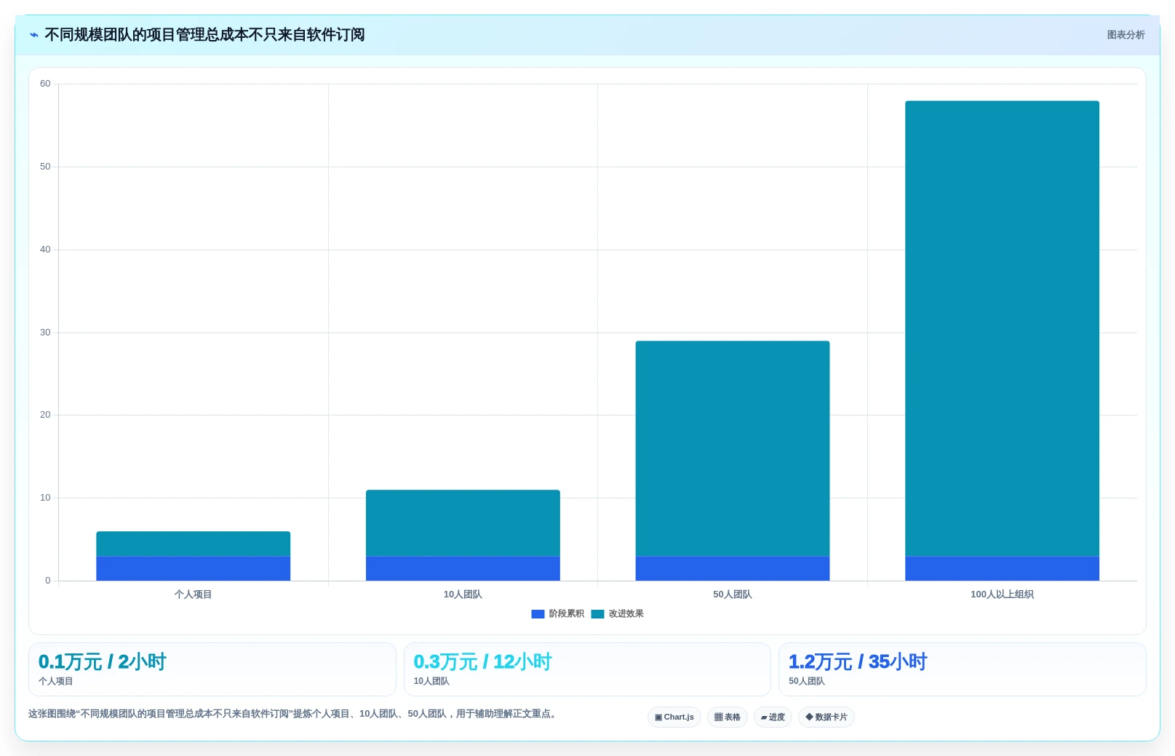The width and height of the screenshot is (1175, 756).
Task: Click the x-axis label 100人以上组织
Action: click(1002, 594)
